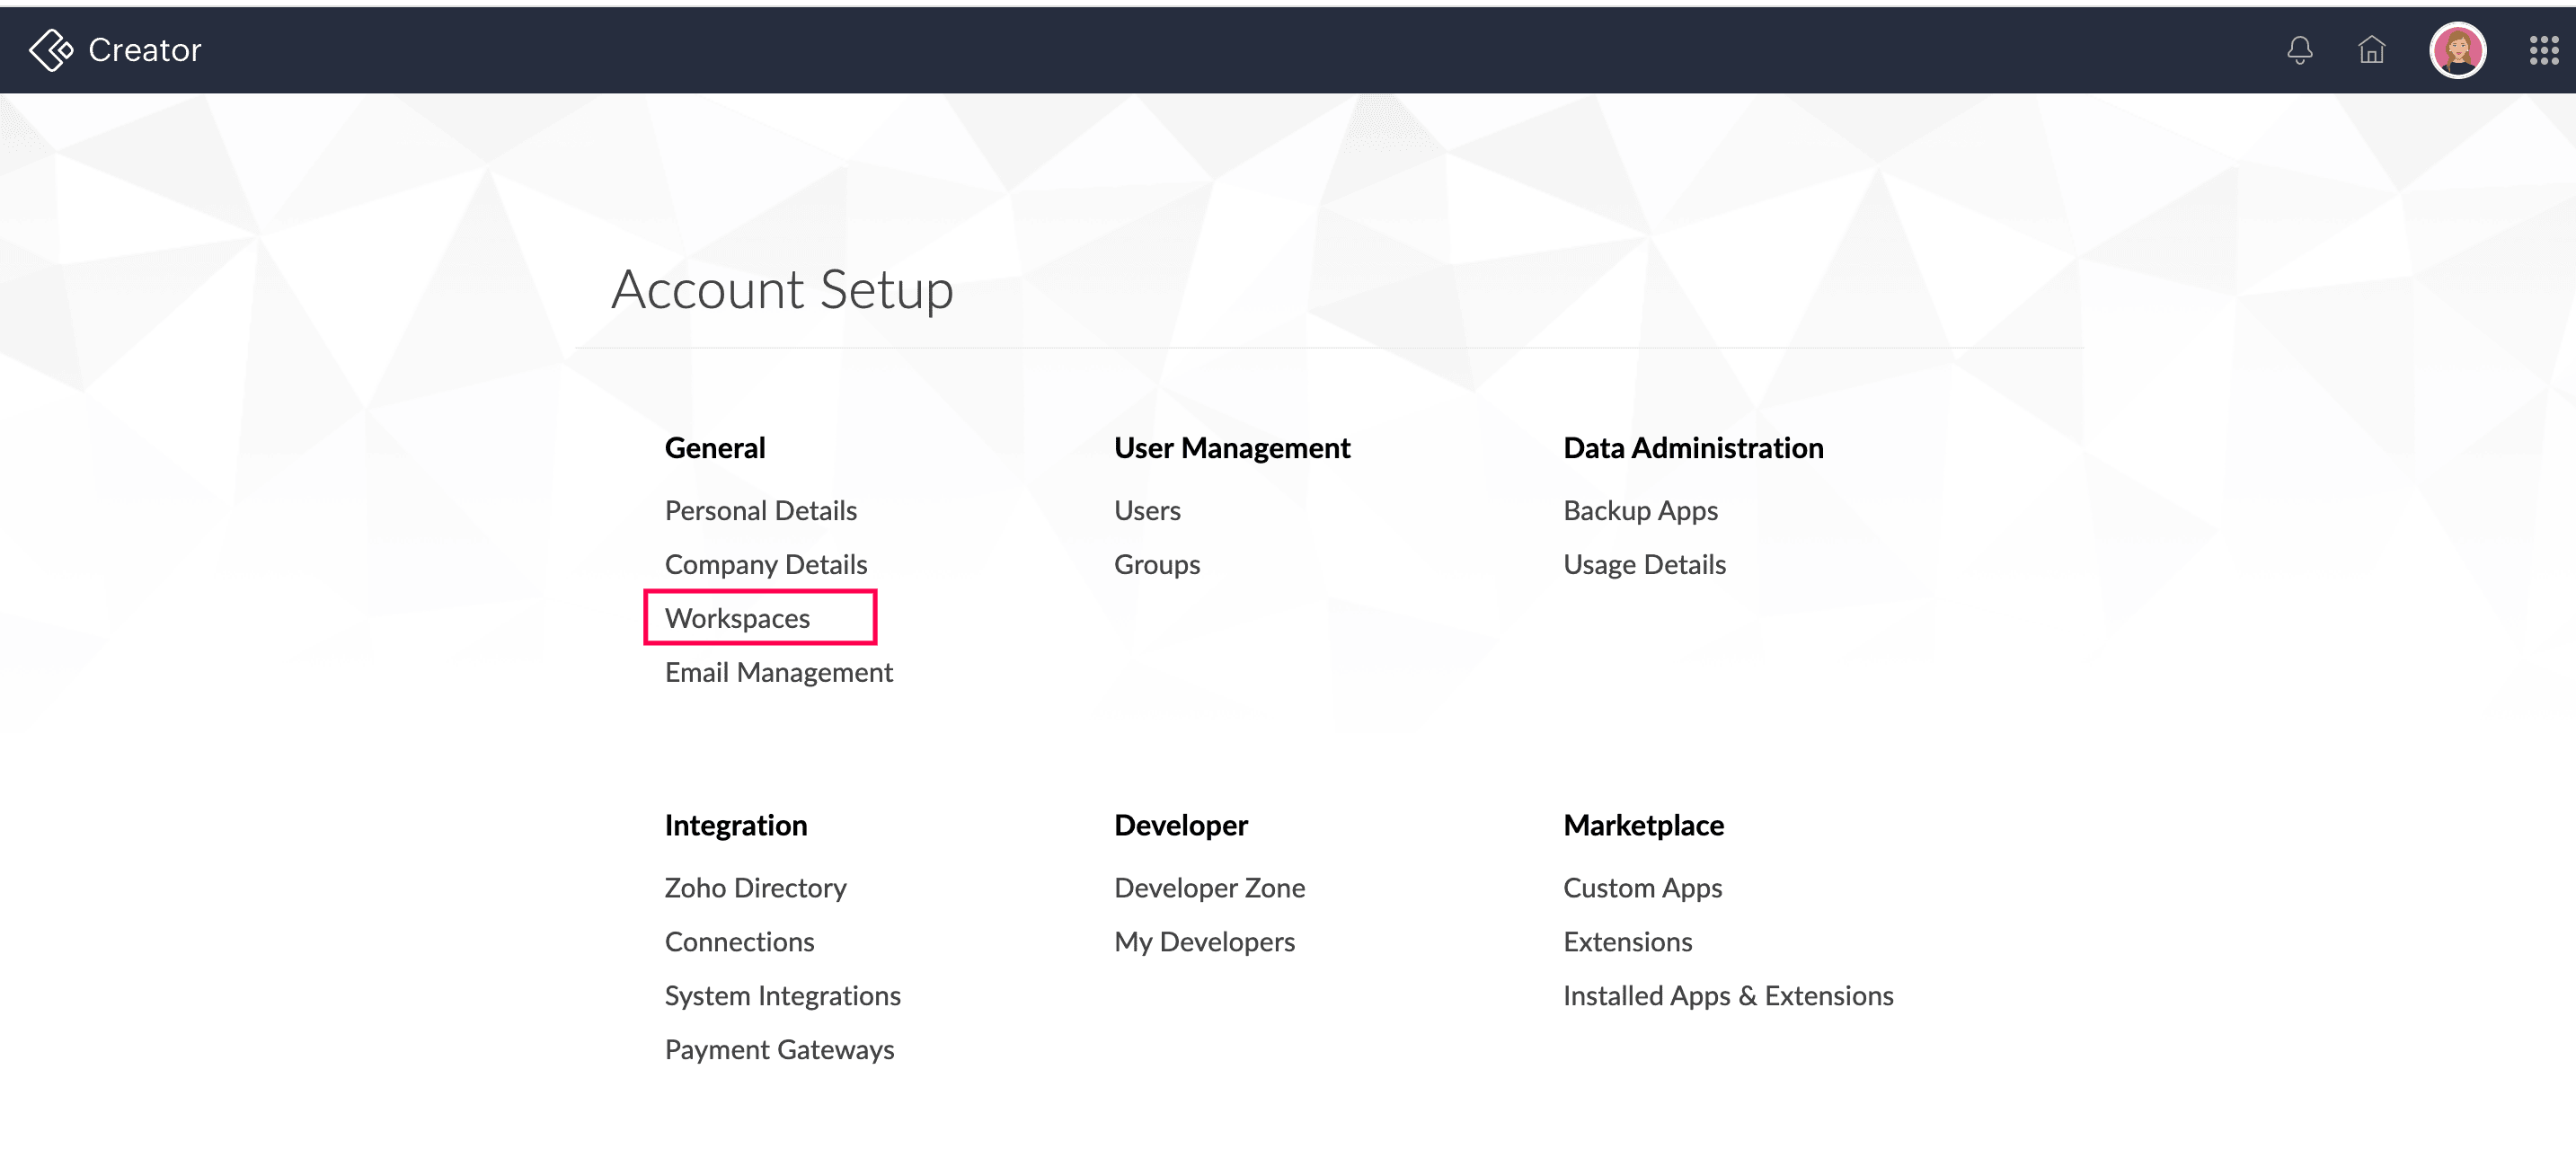Open Developer Zone
This screenshot has width=2576, height=1149.
point(1209,887)
